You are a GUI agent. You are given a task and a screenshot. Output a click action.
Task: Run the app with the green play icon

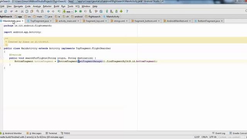coord(76,11)
